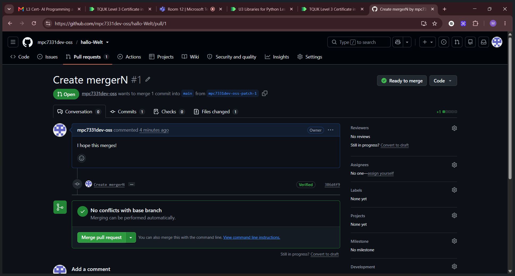Edit the pull request title pencil
Image resolution: width=515 pixels, height=276 pixels.
coord(148,80)
